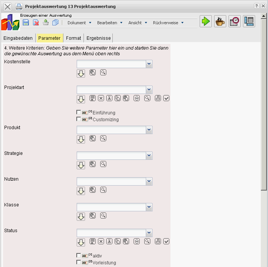The width and height of the screenshot is (268, 267).
Task: Click the X delete icon under Projektart
Action: click(101, 98)
